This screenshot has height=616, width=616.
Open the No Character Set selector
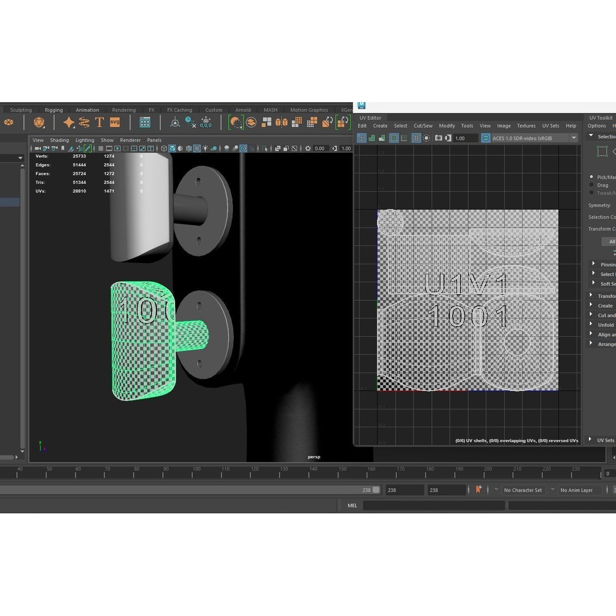[x=522, y=490]
